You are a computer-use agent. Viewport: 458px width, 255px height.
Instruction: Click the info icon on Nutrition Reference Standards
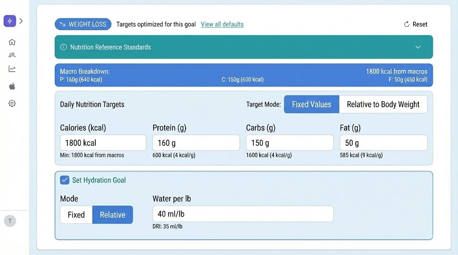[x=64, y=47]
